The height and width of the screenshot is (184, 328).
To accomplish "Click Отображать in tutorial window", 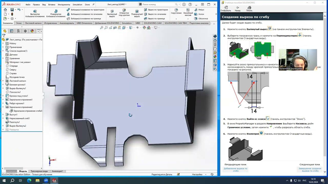I will coord(225,9).
